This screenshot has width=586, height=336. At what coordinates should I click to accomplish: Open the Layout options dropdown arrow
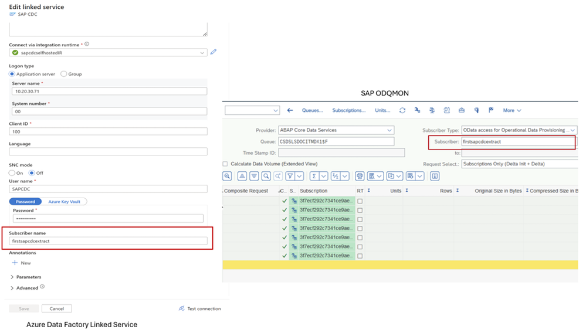tap(419, 176)
